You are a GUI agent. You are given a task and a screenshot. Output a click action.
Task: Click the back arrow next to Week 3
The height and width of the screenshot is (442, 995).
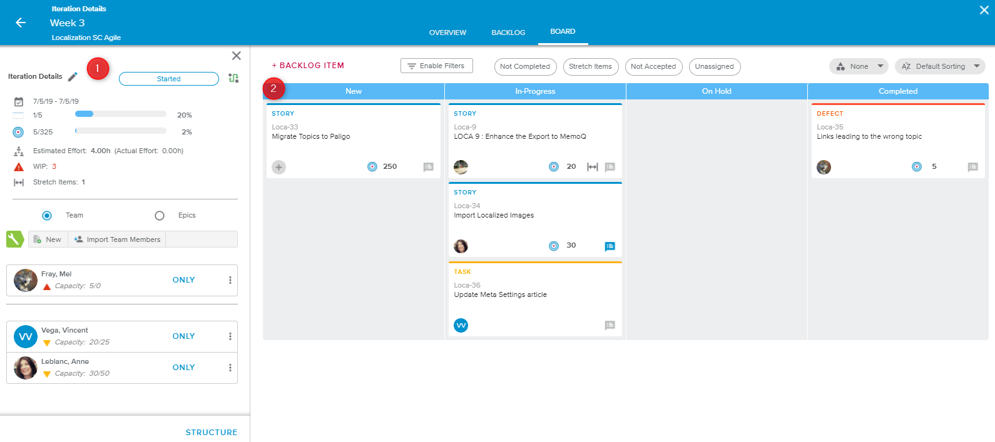21,23
